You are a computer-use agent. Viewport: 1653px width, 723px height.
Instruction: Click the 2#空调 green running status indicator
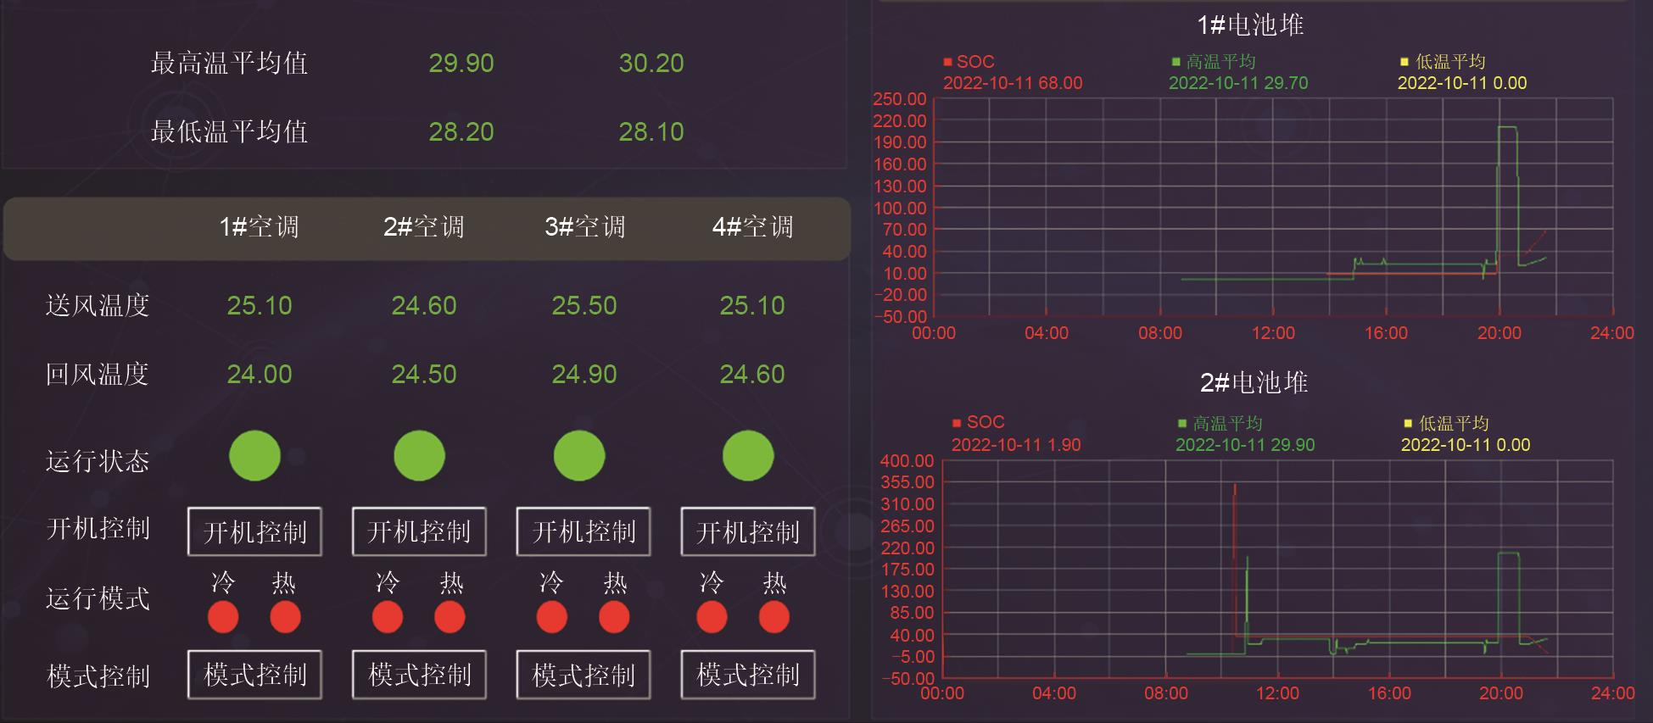pyautogui.click(x=419, y=456)
